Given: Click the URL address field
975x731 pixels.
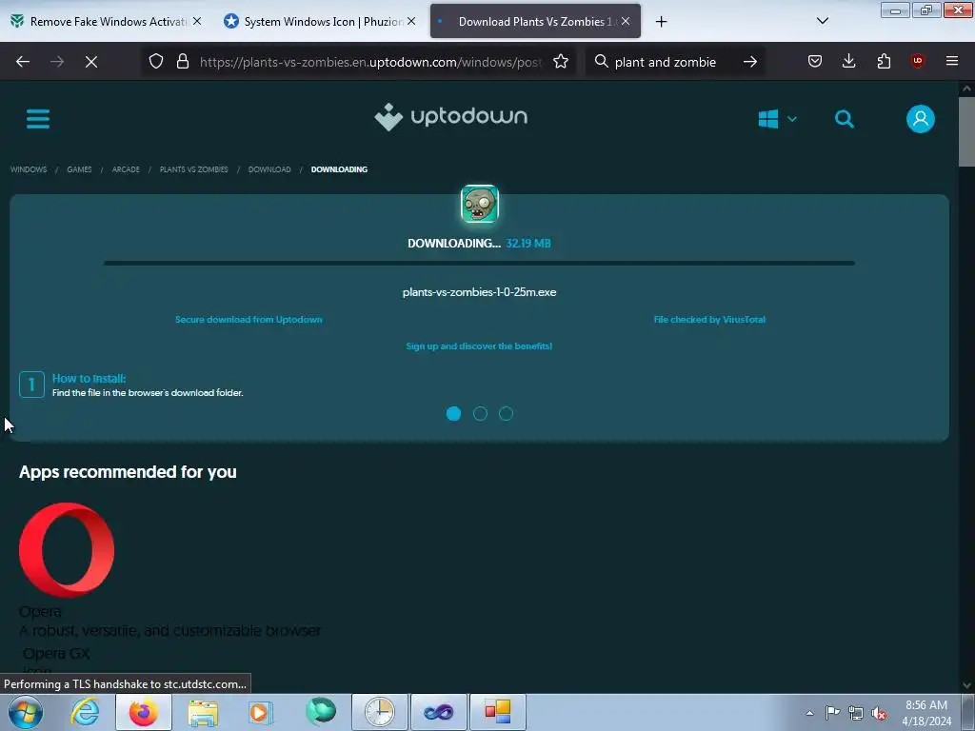Looking at the screenshot, I should [x=370, y=62].
